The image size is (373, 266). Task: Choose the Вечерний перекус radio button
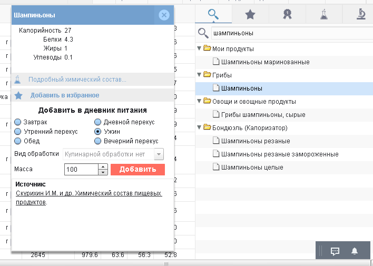coord(98,141)
